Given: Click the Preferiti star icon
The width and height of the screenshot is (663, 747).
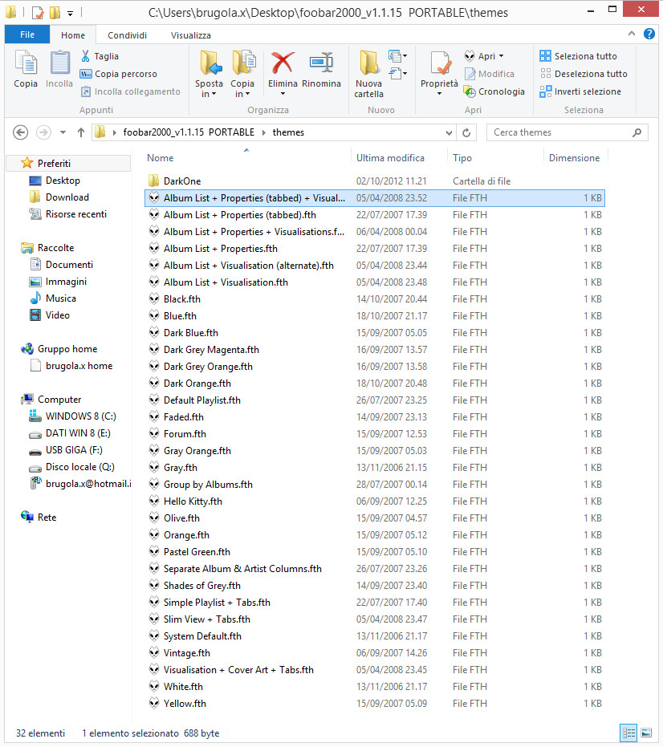Looking at the screenshot, I should click(x=26, y=164).
